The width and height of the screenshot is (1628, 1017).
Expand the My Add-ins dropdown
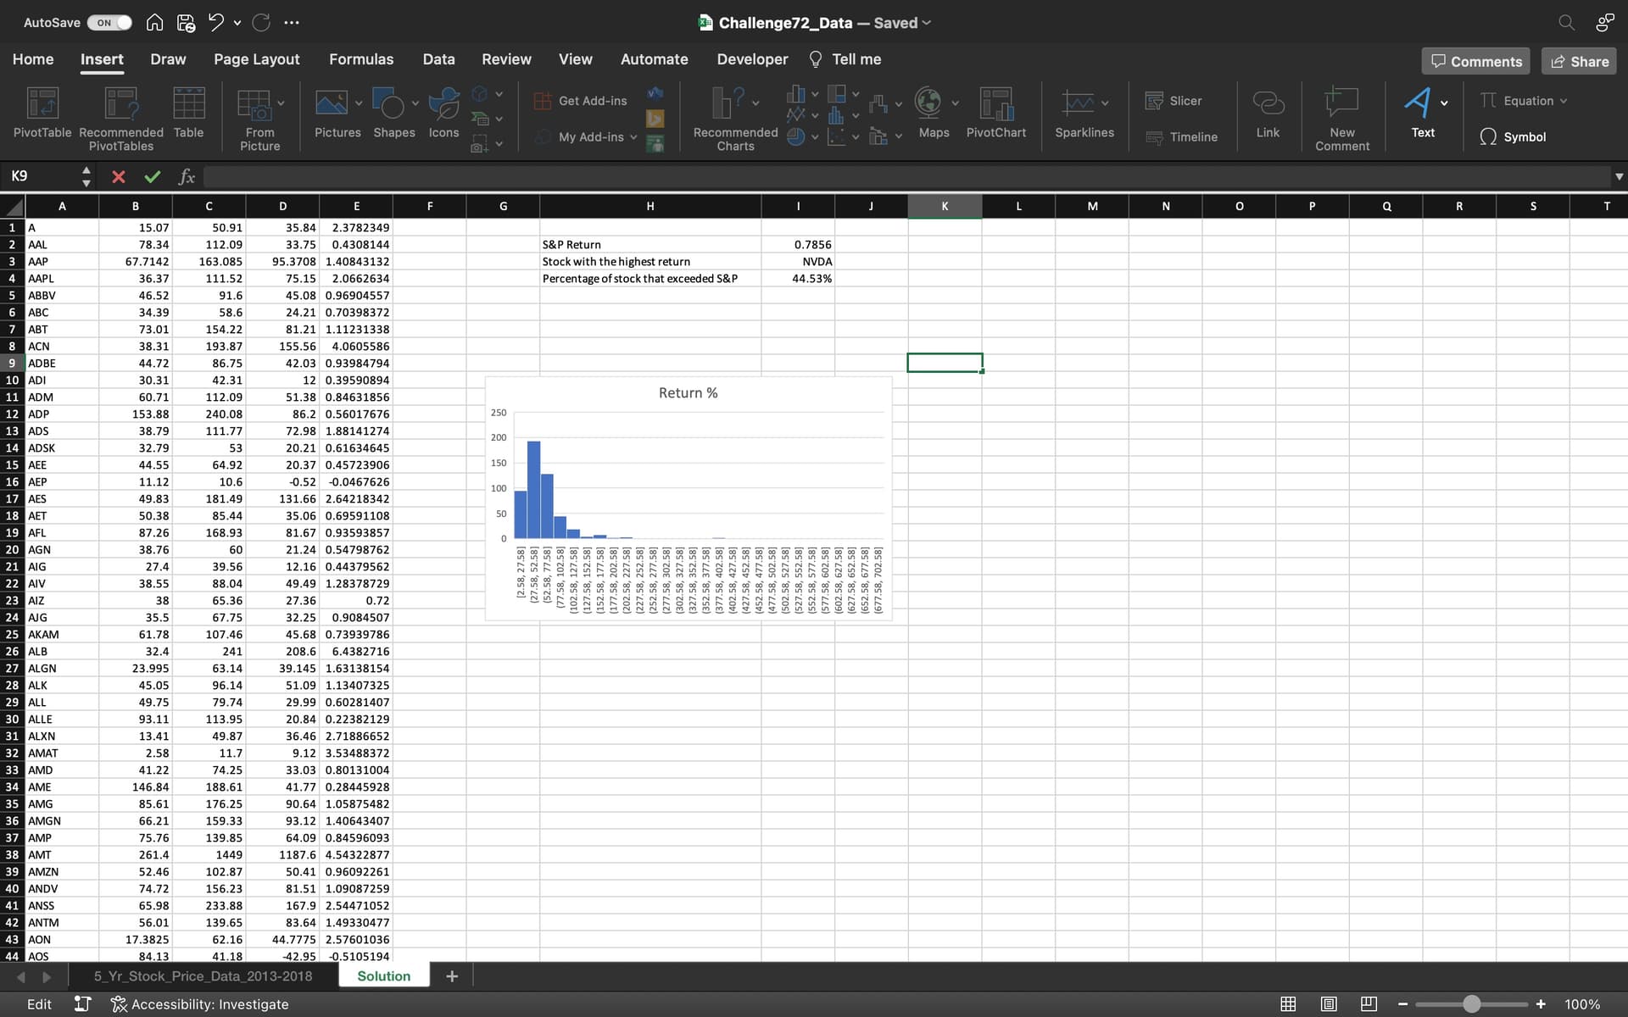pos(633,137)
